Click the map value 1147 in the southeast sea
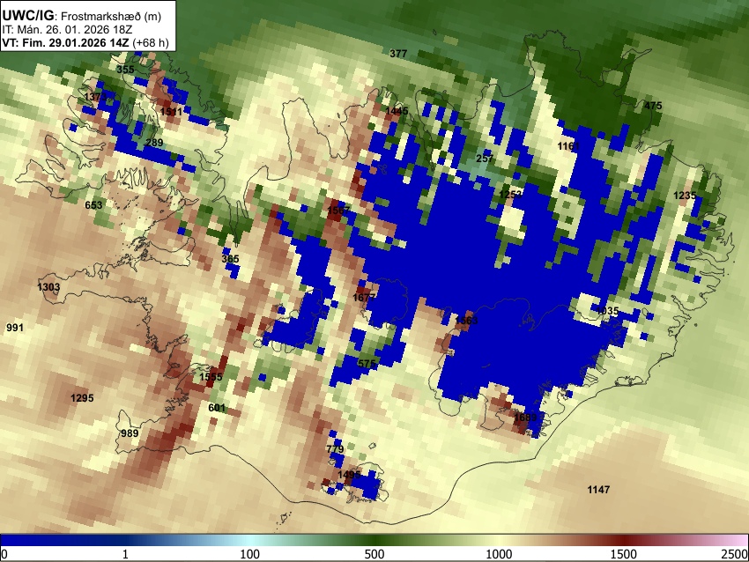This screenshot has height=562, width=749. coord(598,490)
